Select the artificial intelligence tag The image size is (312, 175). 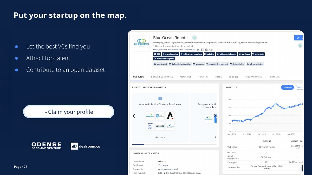coord(164,59)
